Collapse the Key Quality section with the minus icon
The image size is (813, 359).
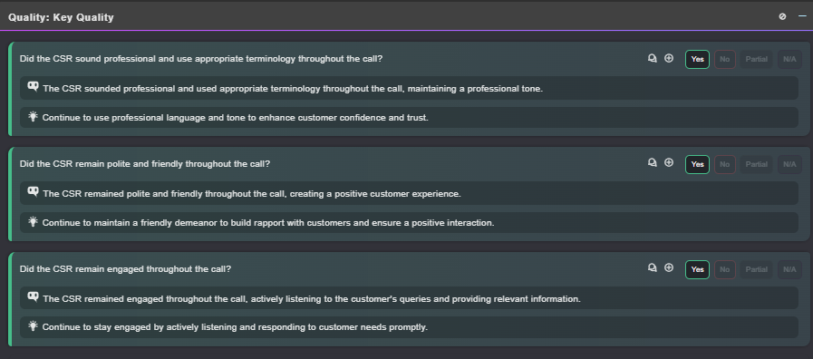(802, 16)
